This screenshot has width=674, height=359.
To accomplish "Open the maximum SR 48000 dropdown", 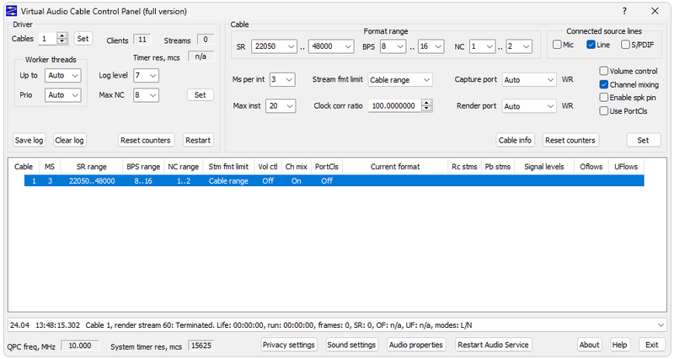I will [331, 46].
